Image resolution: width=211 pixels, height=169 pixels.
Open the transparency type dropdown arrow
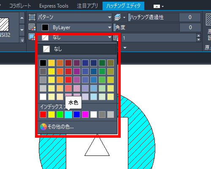[x=124, y=17]
